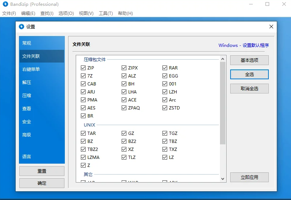Open the 选项(O) menu
The width and height of the screenshot is (291, 200).
[66, 13]
